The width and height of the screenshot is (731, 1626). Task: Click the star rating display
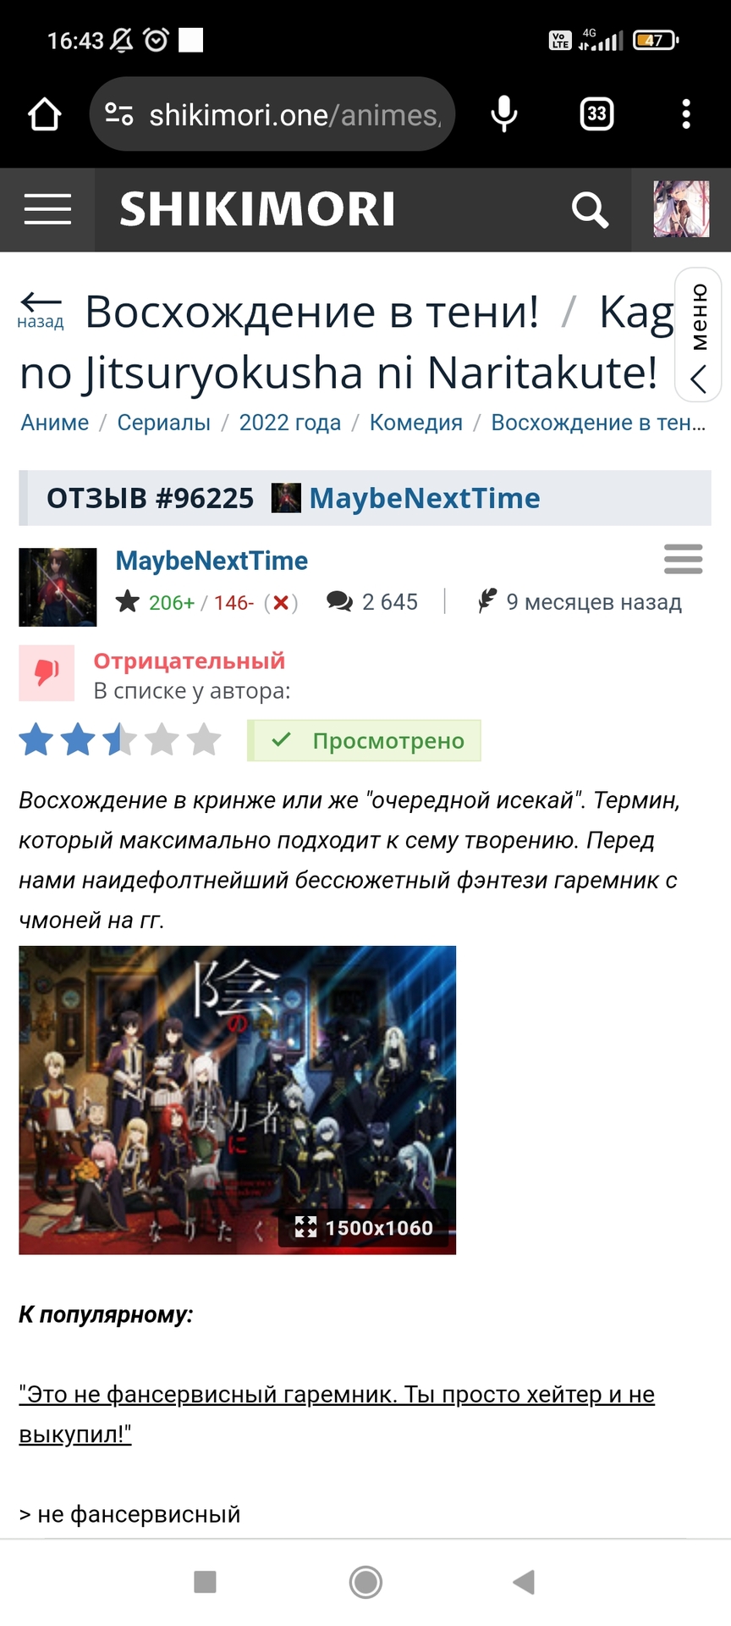pyautogui.click(x=120, y=740)
